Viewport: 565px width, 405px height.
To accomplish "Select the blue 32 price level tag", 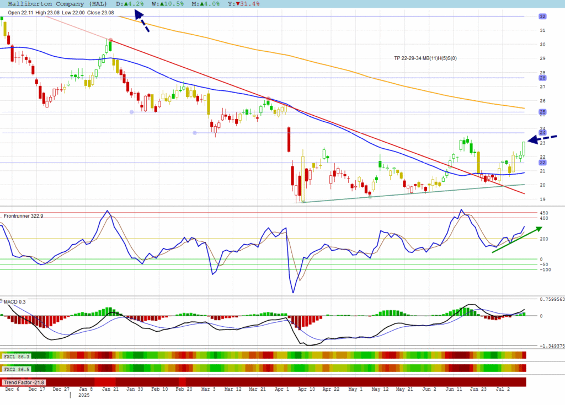I will click(x=542, y=17).
